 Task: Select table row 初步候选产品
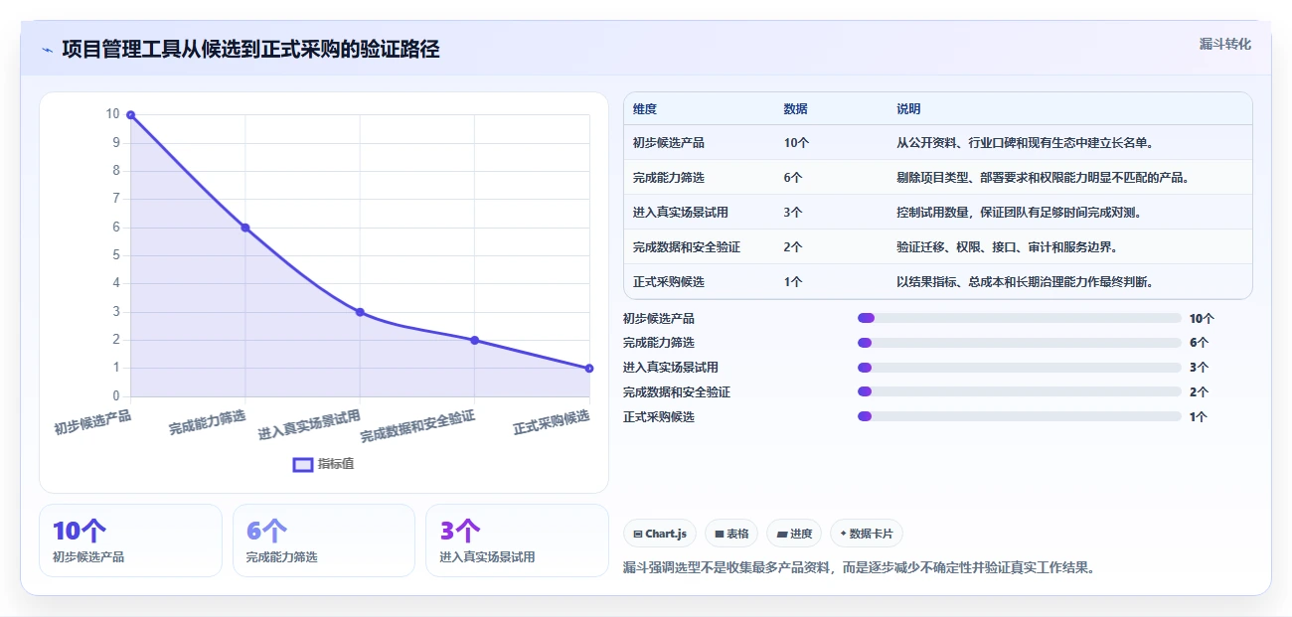(x=937, y=143)
